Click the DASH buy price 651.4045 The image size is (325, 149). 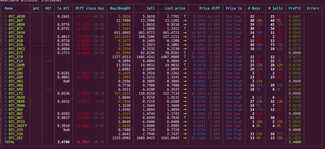(122, 32)
